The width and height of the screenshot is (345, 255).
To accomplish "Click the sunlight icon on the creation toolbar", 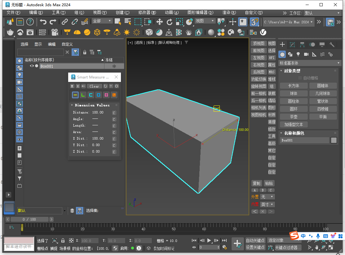I will (x=126, y=32).
